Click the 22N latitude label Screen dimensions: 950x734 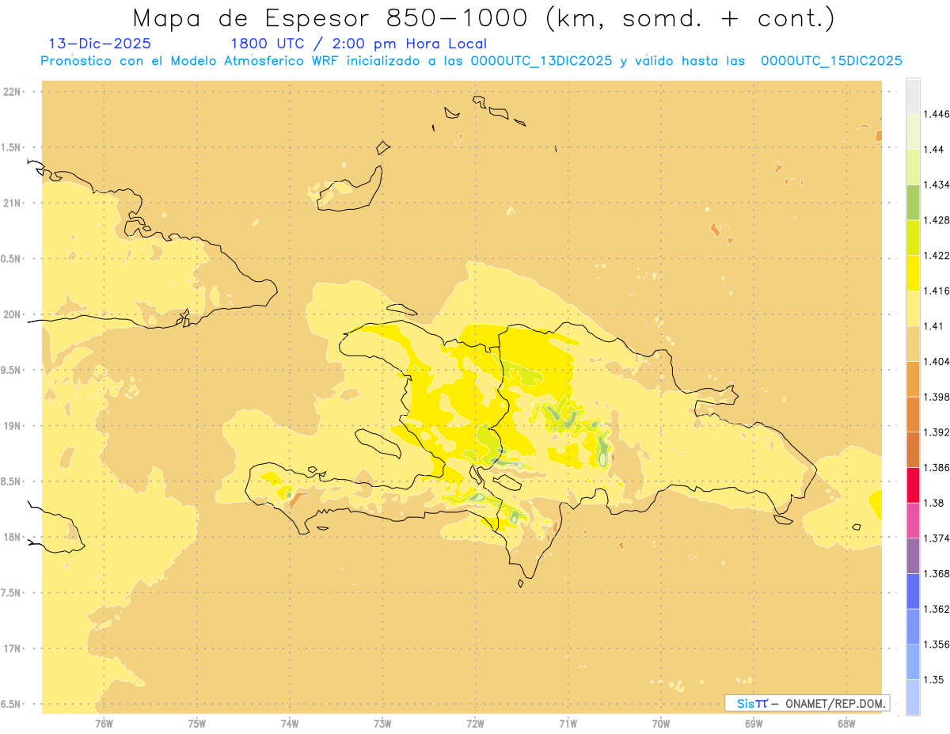point(13,92)
